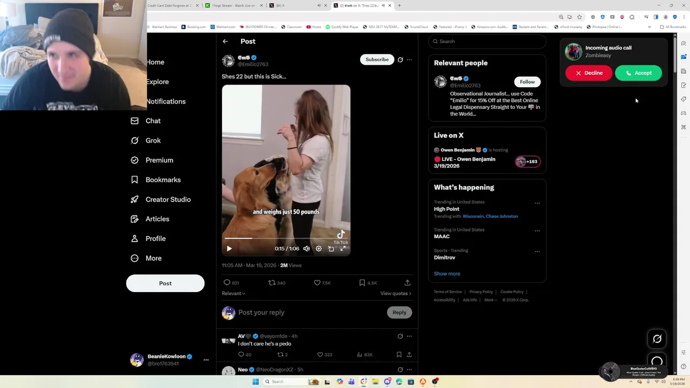View AV comment analytics 83K
Screen dimensions: 690x388
(364, 355)
